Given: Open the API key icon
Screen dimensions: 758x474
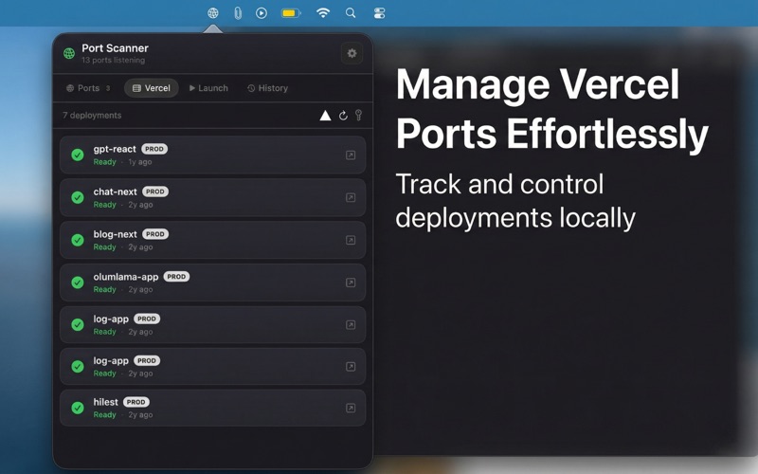Looking at the screenshot, I should [358, 115].
